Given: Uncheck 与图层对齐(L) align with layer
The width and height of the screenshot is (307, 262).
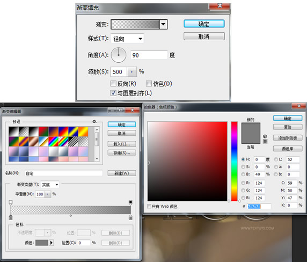Looking at the screenshot, I should tap(113, 93).
